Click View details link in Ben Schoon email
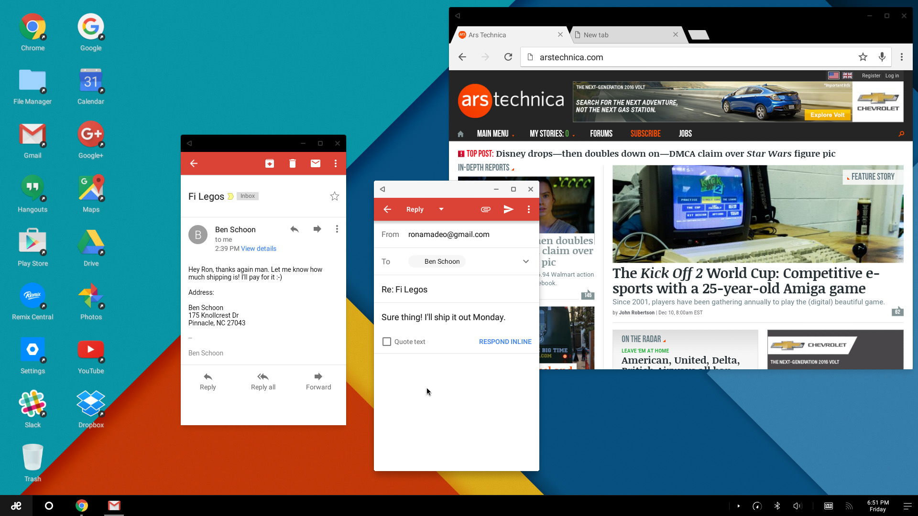 tap(258, 248)
